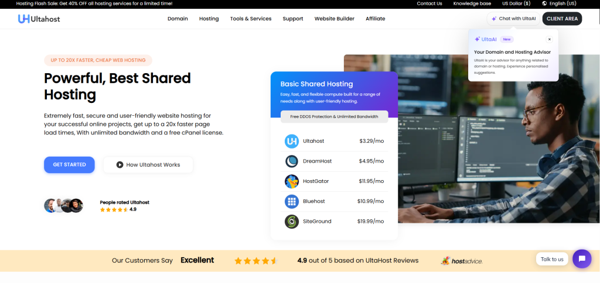The height and width of the screenshot is (283, 600).
Task: Click the 4.9 out of 5 reviews text
Action: tap(358, 260)
